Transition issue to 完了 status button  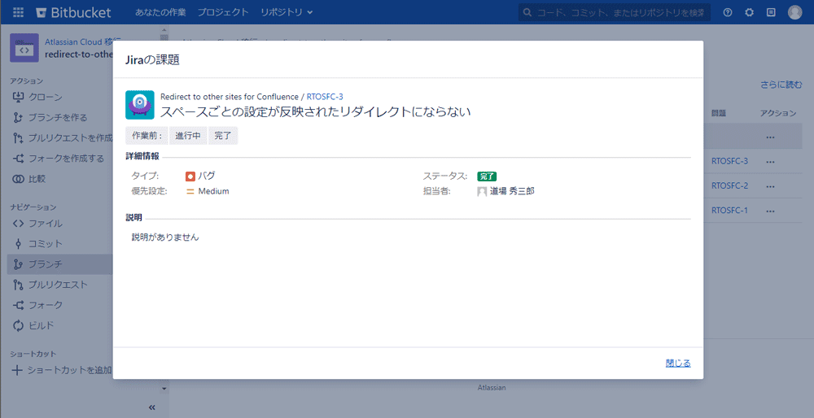(x=223, y=136)
